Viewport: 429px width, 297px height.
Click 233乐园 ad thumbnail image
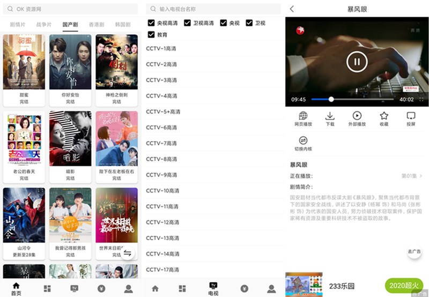point(304,285)
